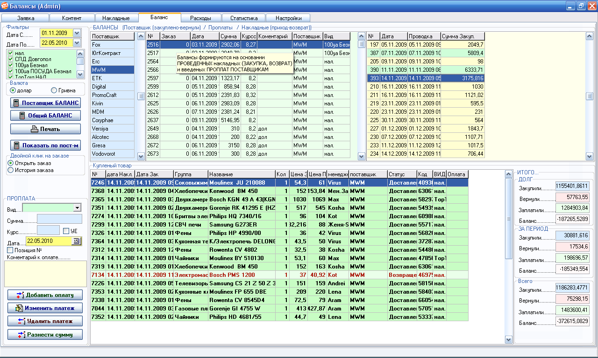Viewport: 598px width, 358px height.
Task: Click the Изменить платеж edit icon
Action: click(x=20, y=308)
